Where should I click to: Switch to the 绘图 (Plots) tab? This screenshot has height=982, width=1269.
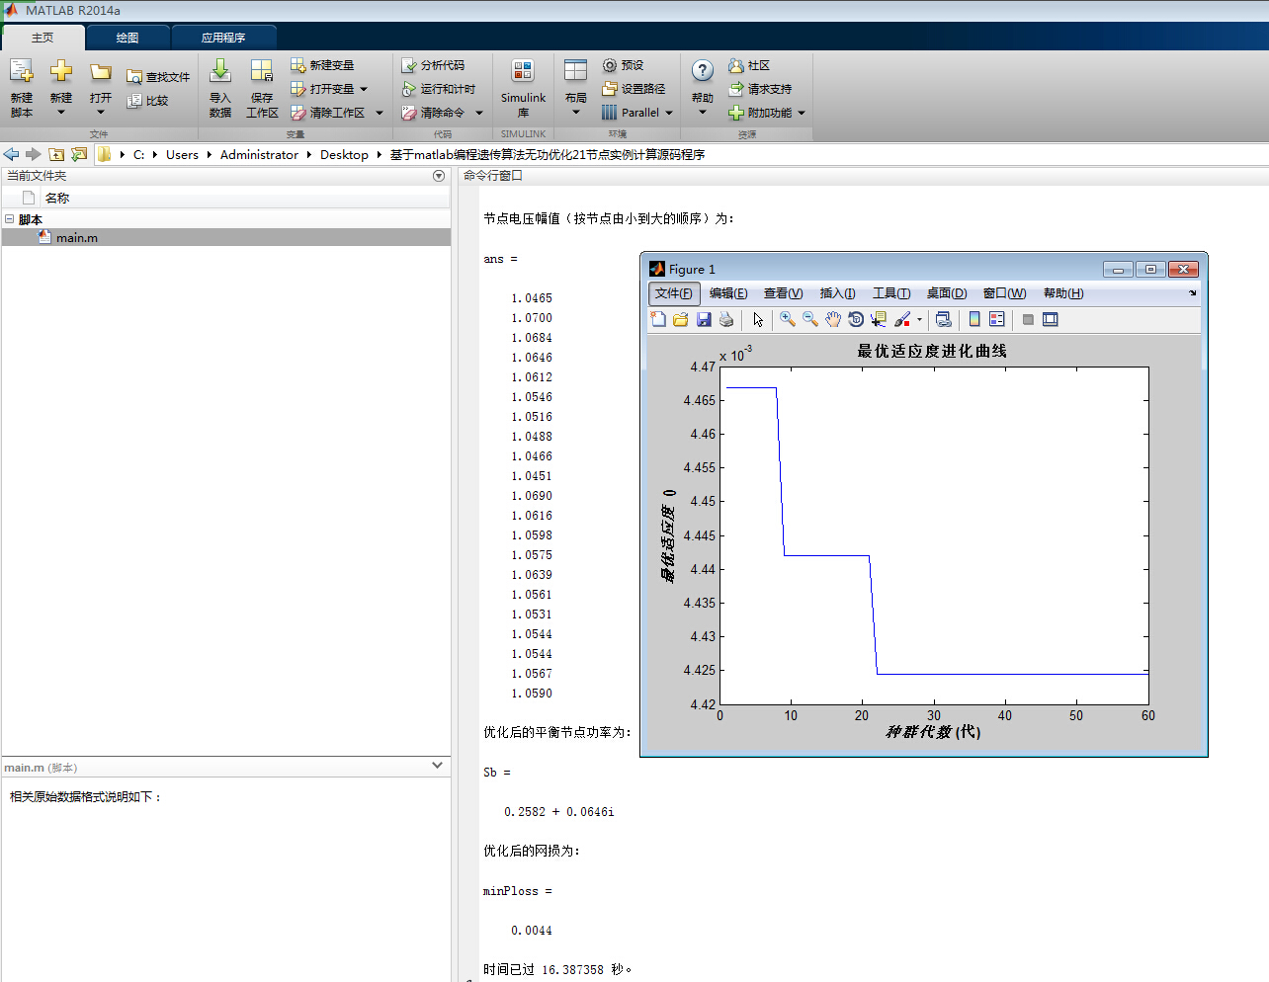(x=127, y=38)
